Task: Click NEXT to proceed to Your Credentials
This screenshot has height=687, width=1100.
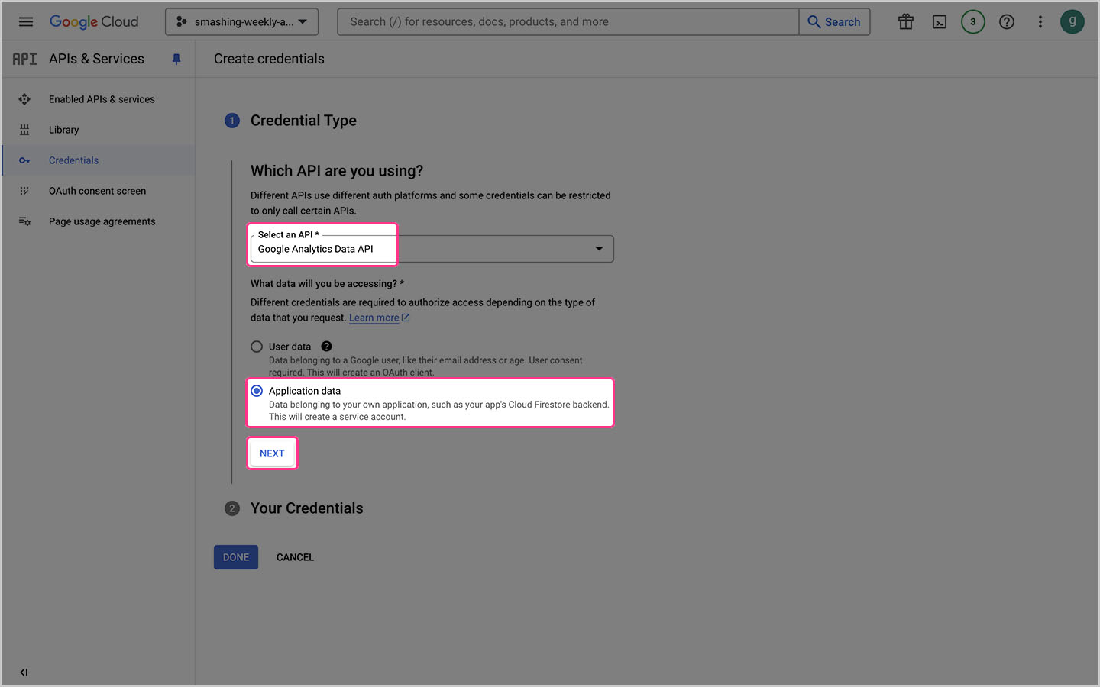Action: (x=272, y=452)
